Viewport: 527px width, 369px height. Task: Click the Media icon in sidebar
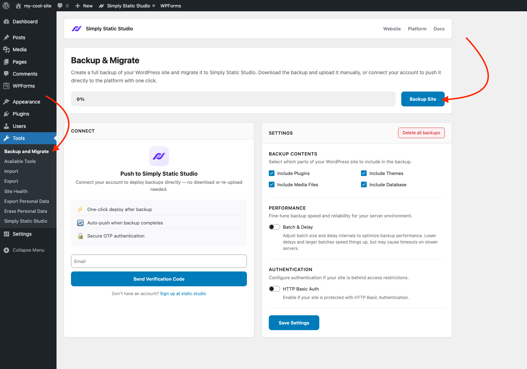[6, 49]
